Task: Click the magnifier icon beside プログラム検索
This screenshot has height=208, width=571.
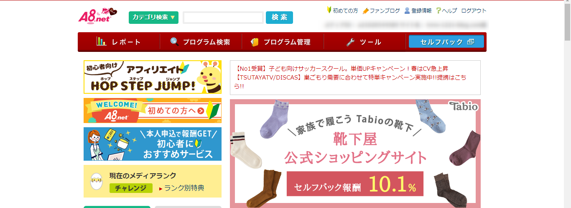Action: point(174,41)
